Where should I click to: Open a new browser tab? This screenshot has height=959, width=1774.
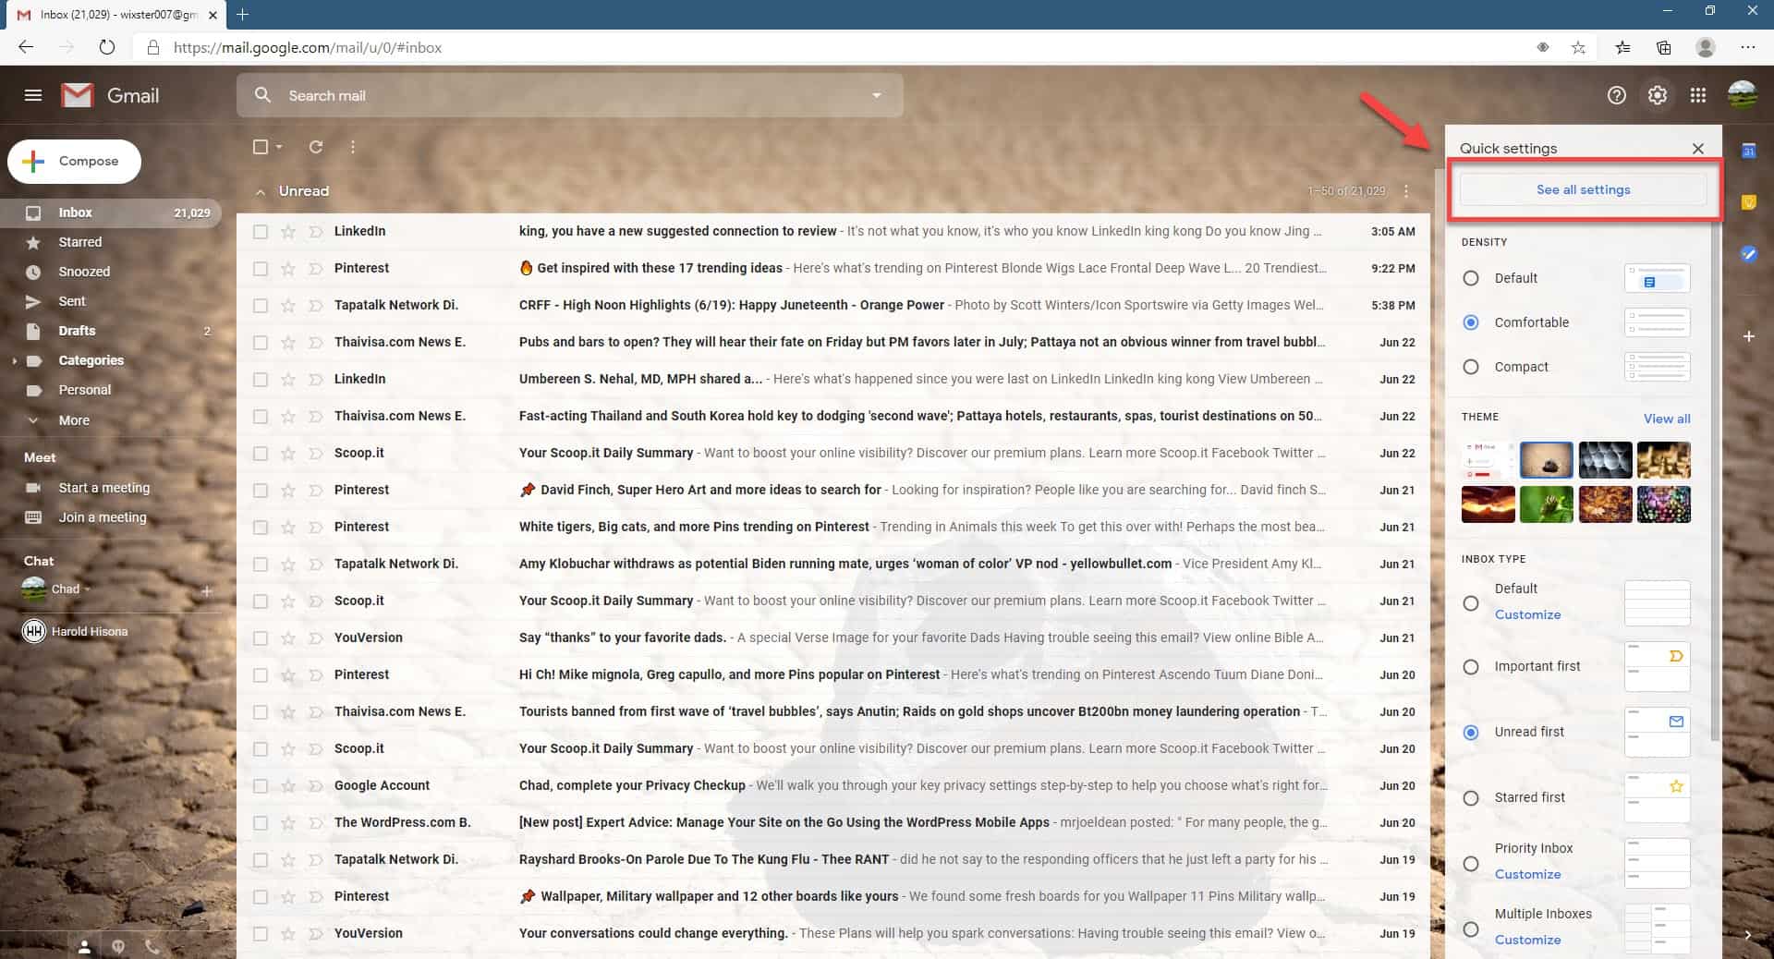click(x=242, y=15)
